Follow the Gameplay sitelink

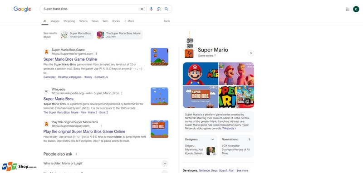49,77
